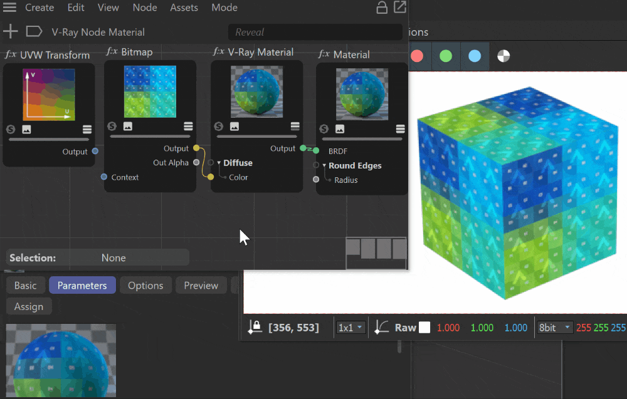Click the V-Ray Material Output port
The height and width of the screenshot is (399, 627).
[x=303, y=148]
